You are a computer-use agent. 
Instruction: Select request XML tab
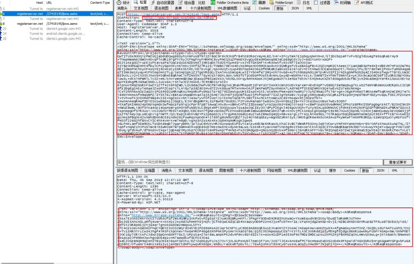(309, 8)
